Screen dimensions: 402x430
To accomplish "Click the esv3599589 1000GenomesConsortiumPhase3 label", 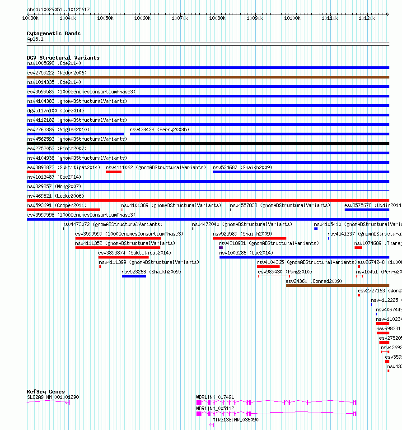I will tap(81, 92).
